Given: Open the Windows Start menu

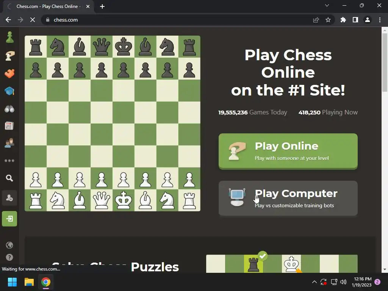Looking at the screenshot, I should click(12, 282).
